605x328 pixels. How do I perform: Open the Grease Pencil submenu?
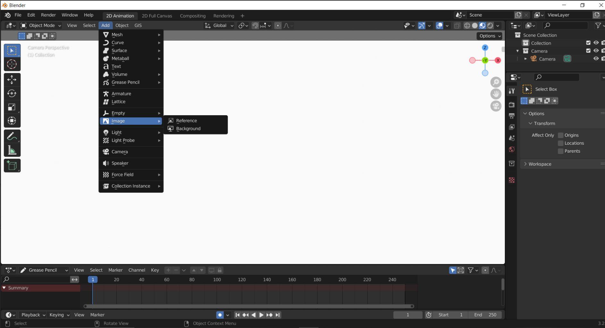coord(131,82)
